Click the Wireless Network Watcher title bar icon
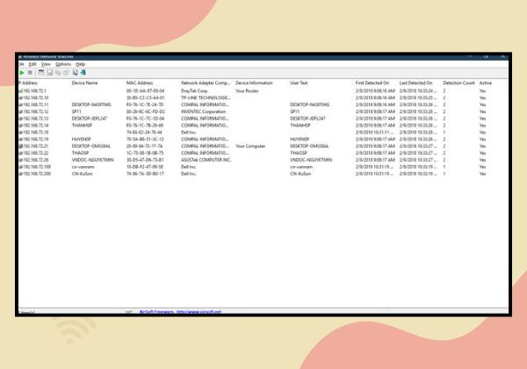Image resolution: width=527 pixels, height=369 pixels. (20, 57)
